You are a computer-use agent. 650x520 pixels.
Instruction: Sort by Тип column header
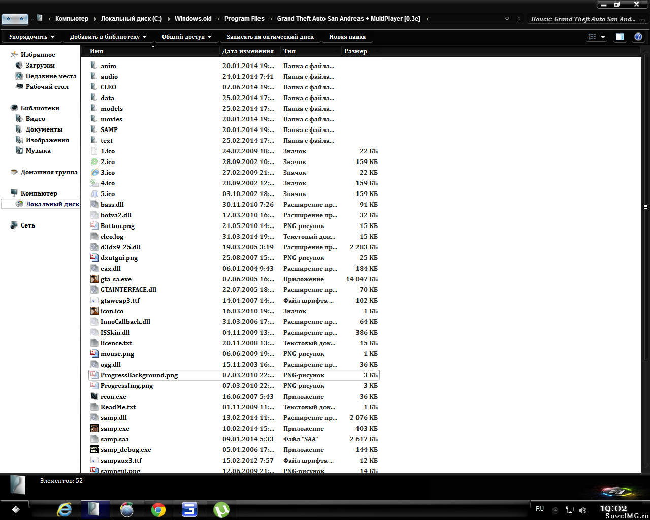pyautogui.click(x=311, y=51)
